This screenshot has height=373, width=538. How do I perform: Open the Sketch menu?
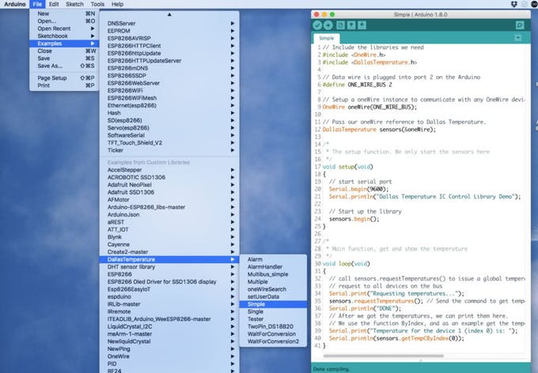(75, 5)
